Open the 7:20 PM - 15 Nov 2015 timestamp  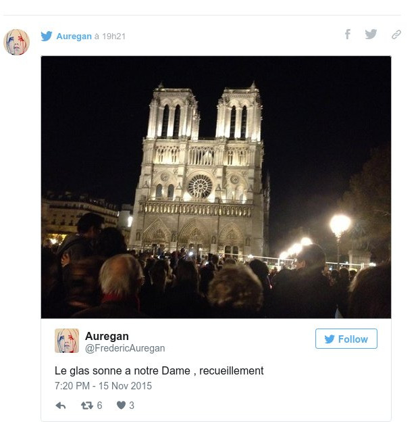pyautogui.click(x=103, y=386)
